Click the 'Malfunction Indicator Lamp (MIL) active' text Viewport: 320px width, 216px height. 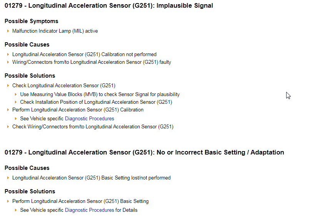55,31
